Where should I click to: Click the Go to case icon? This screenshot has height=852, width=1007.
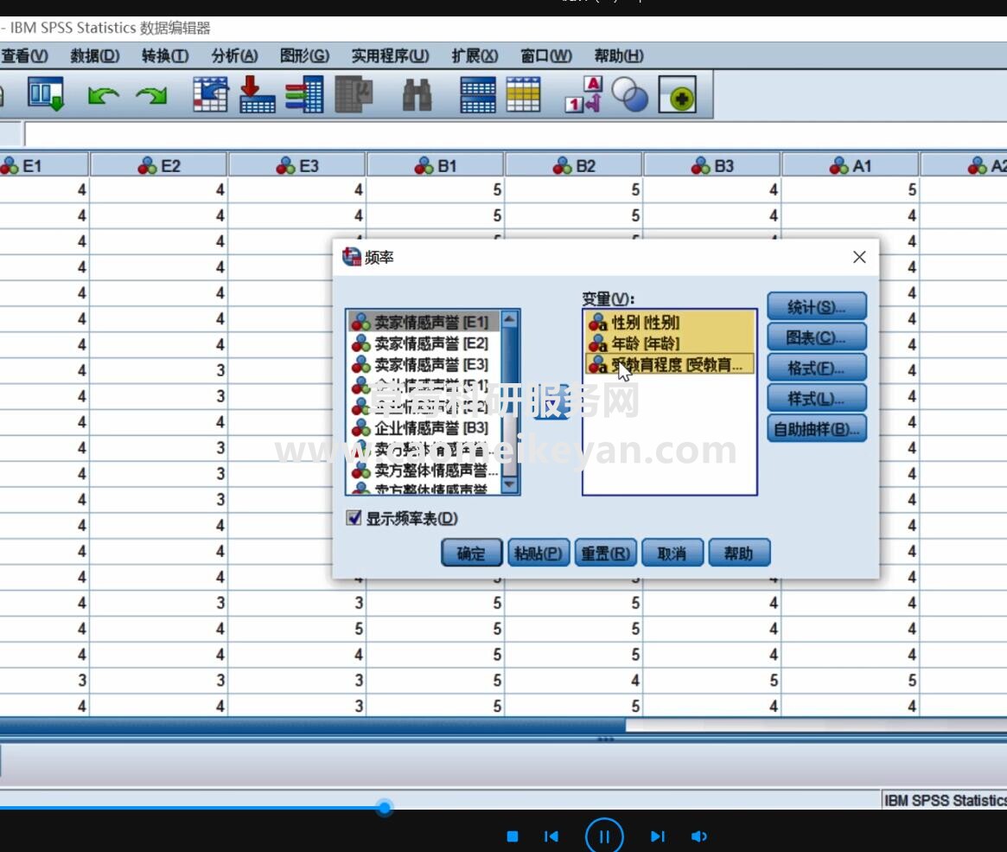pyautogui.click(x=211, y=94)
